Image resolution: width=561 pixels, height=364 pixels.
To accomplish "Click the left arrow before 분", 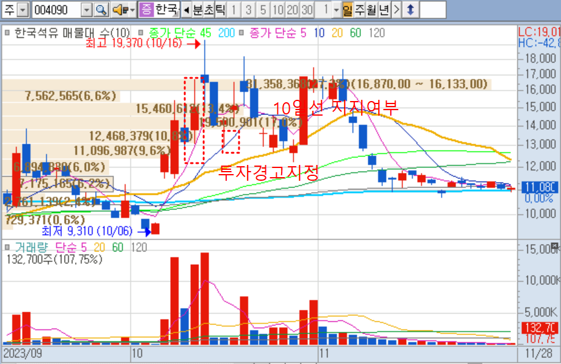I will 186,10.
